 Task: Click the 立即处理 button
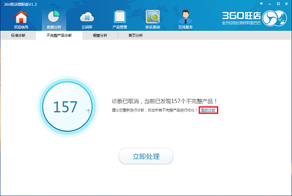146,156
